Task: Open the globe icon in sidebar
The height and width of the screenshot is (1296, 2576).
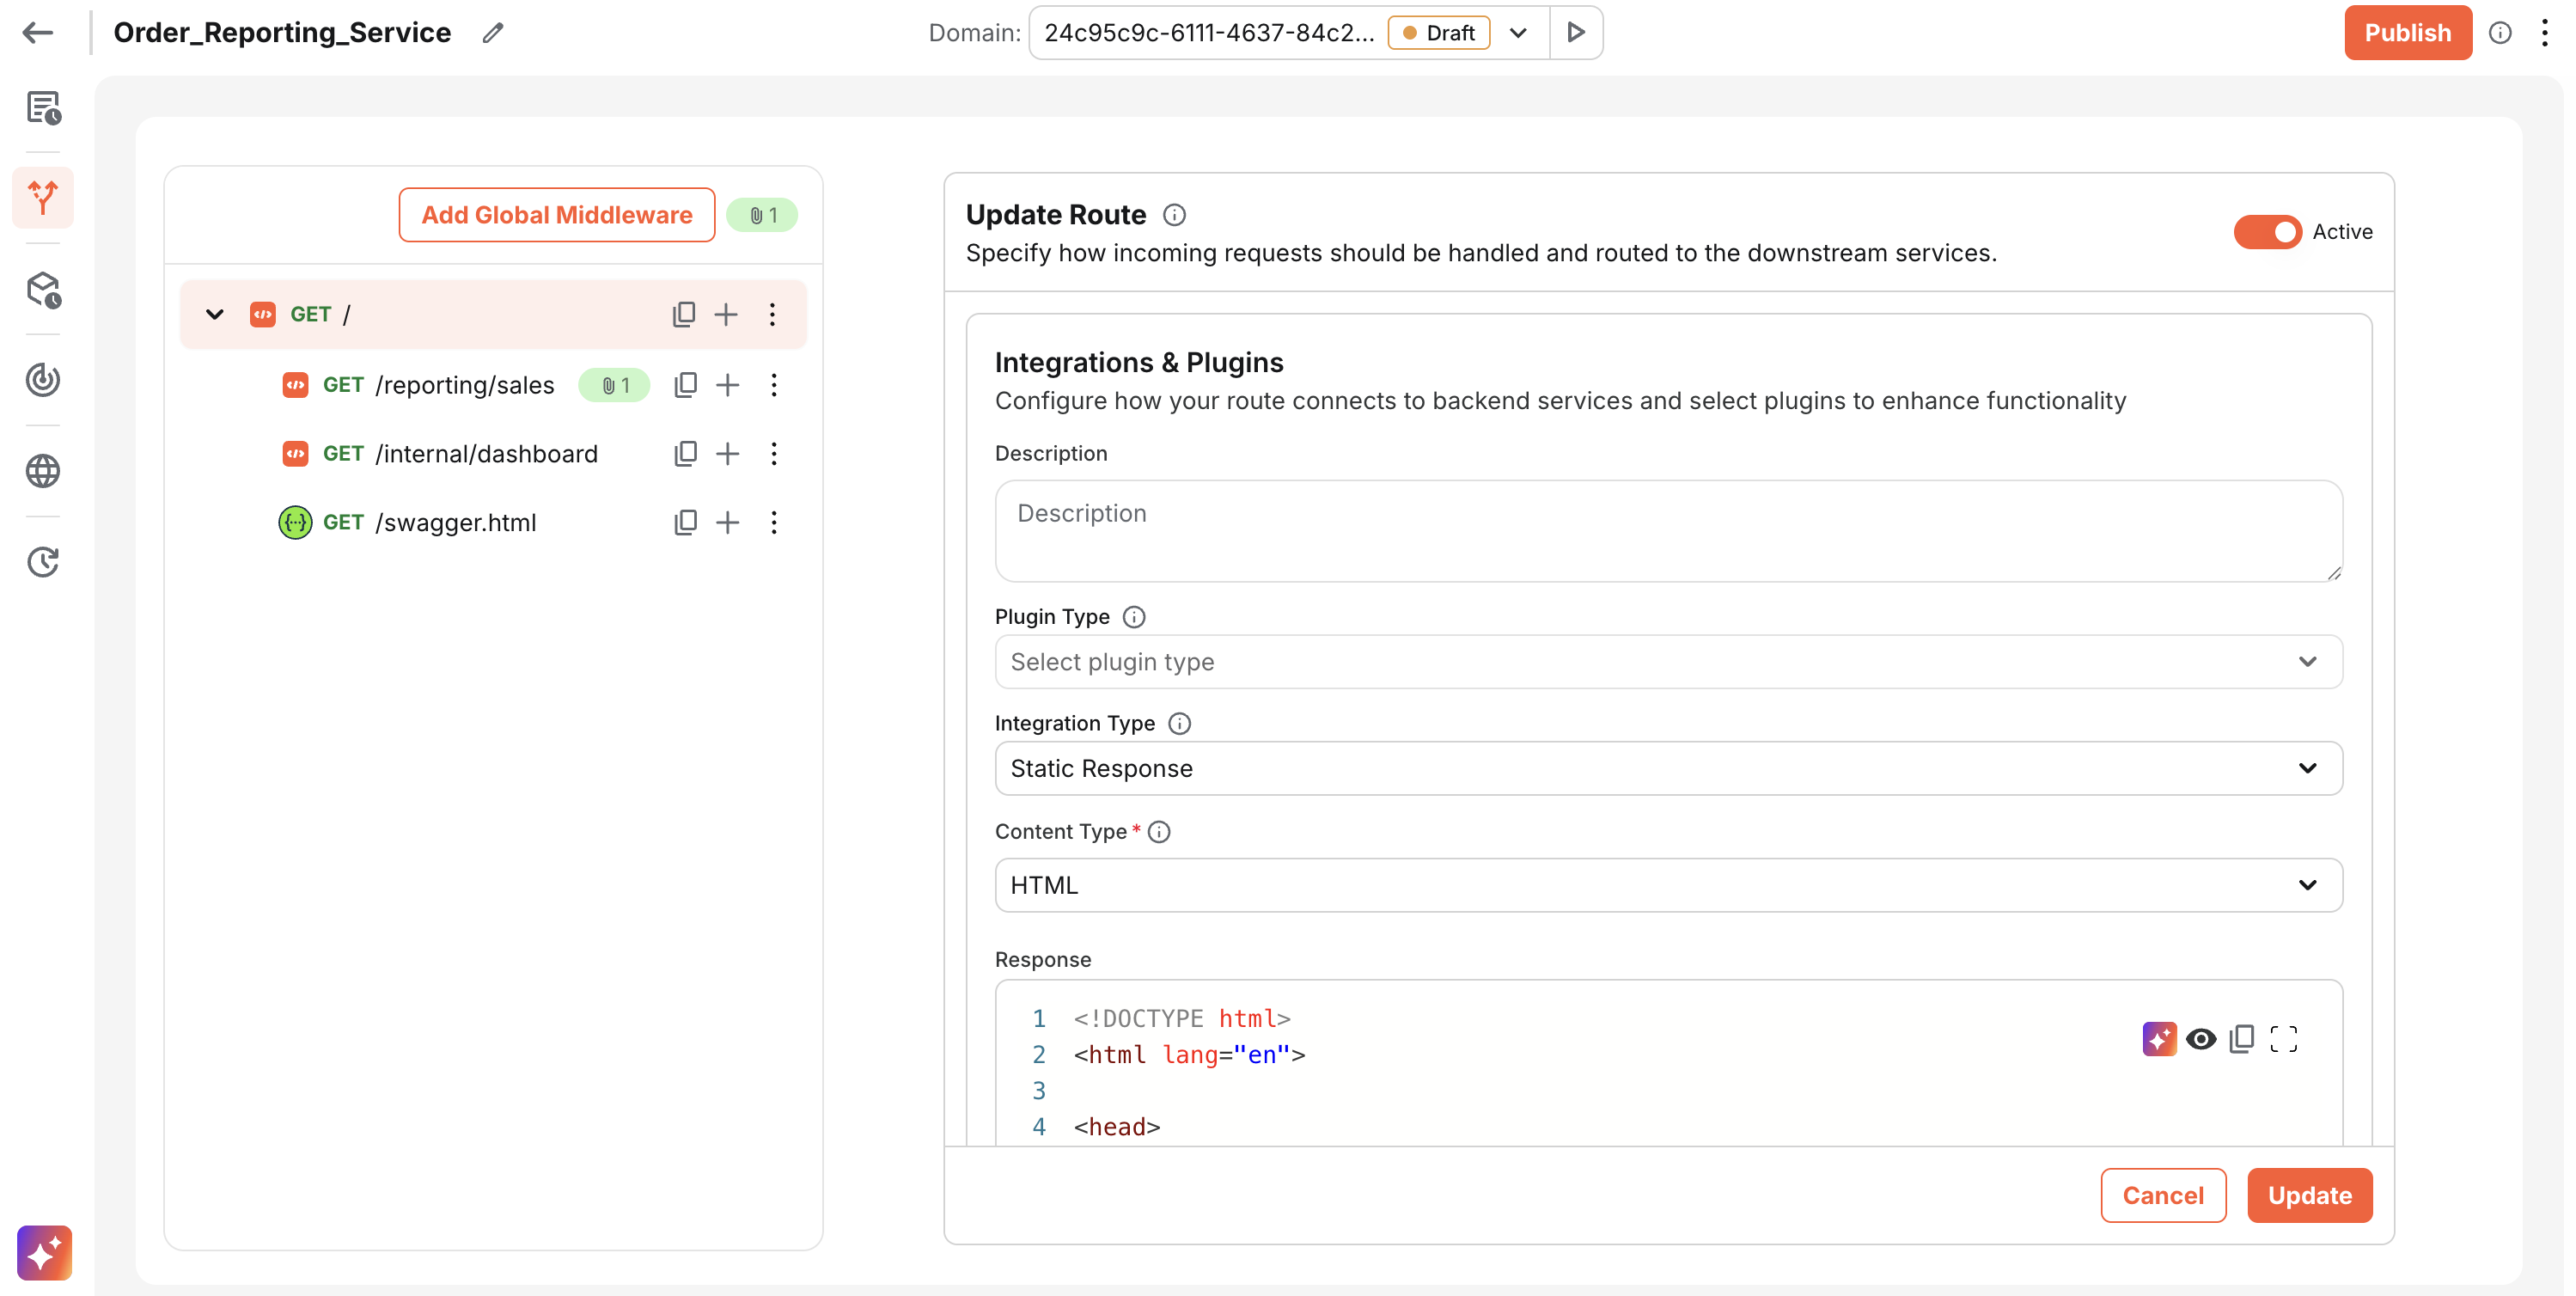Action: point(42,470)
